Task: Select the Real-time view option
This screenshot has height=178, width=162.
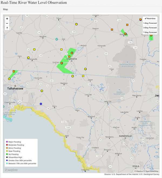Action: coord(150,18)
